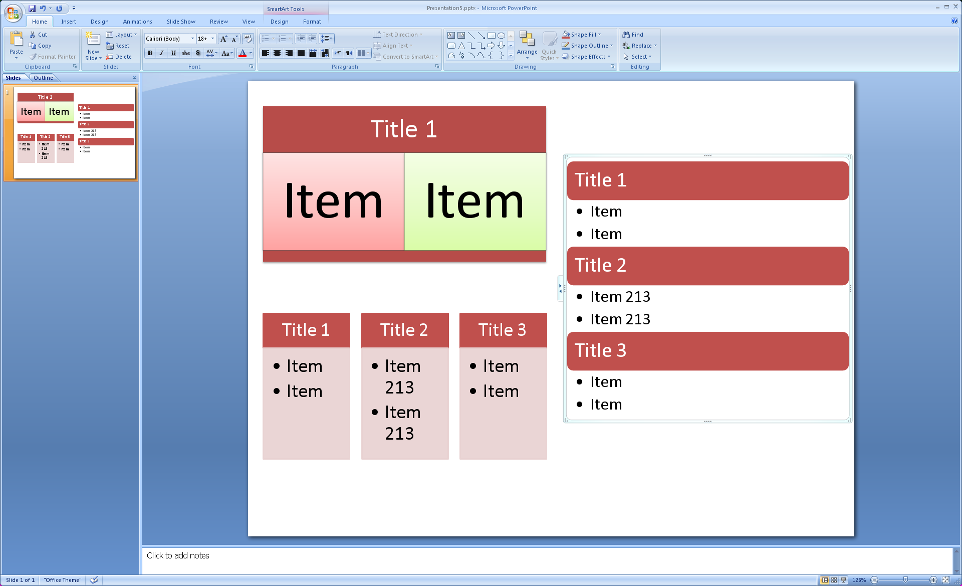Click the Paste icon
Image resolution: width=962 pixels, height=586 pixels.
tap(16, 39)
